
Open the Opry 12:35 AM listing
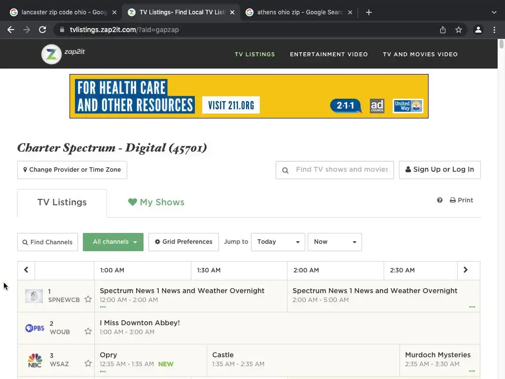(x=150, y=360)
